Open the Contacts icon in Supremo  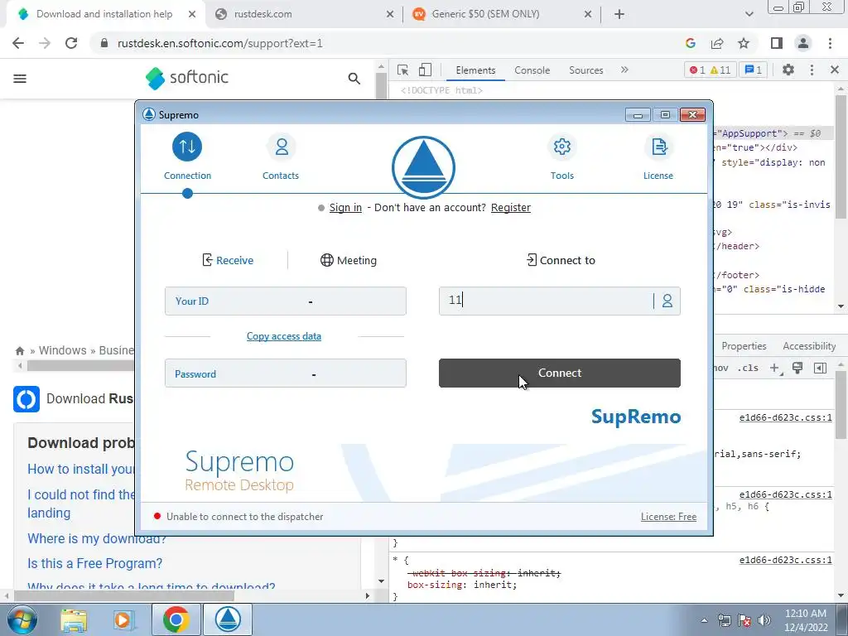(x=282, y=147)
